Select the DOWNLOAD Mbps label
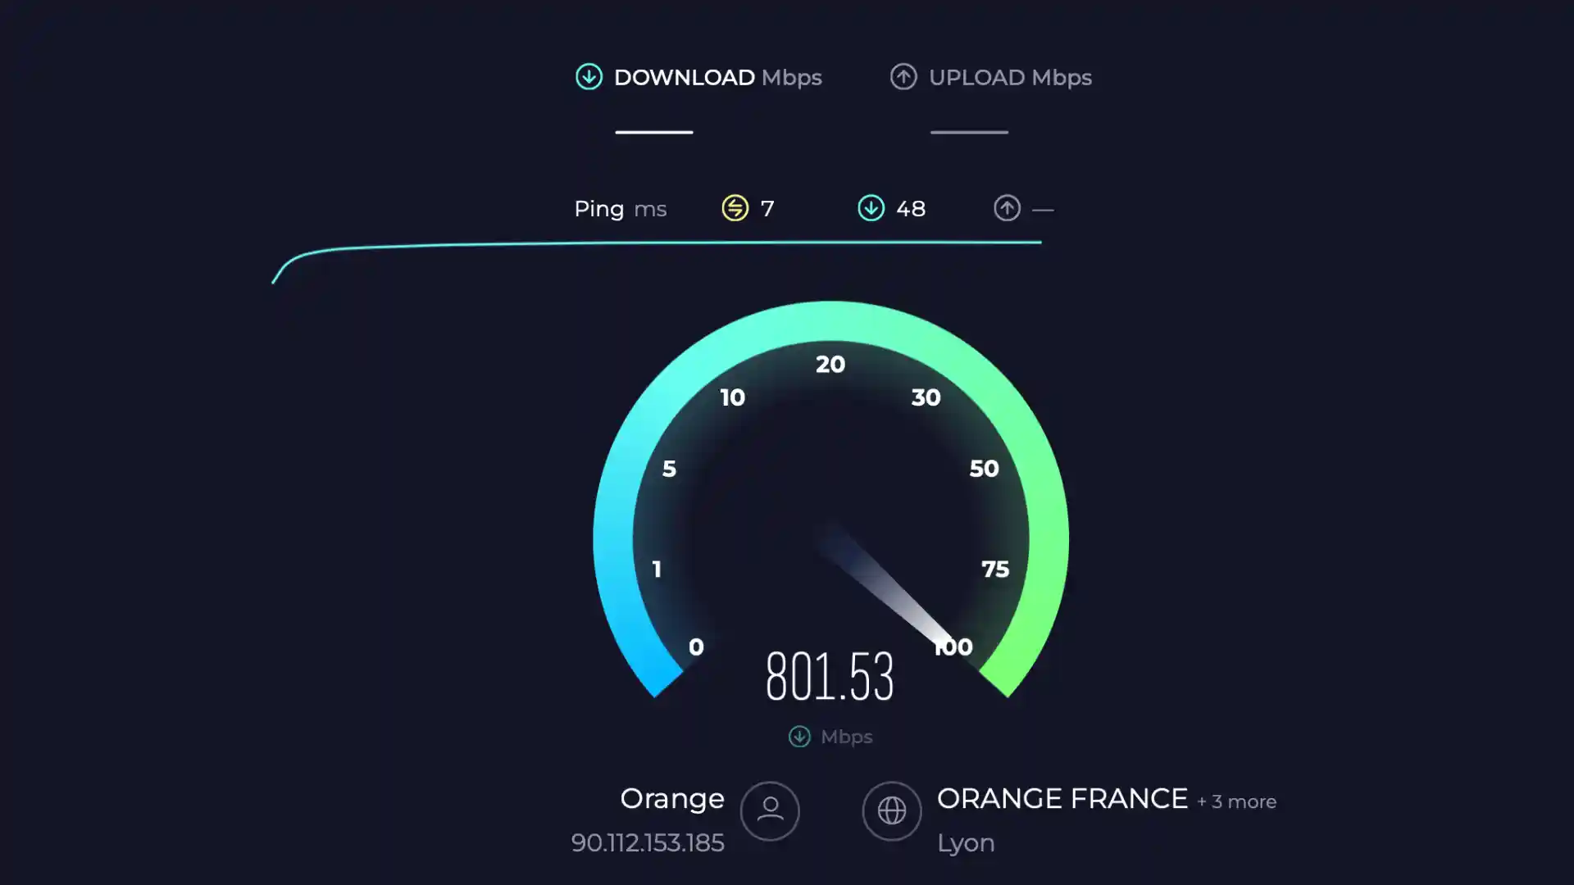This screenshot has height=885, width=1574. 717,77
